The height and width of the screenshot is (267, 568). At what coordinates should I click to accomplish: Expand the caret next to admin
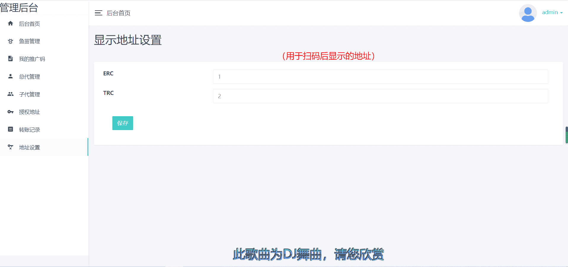[561, 13]
